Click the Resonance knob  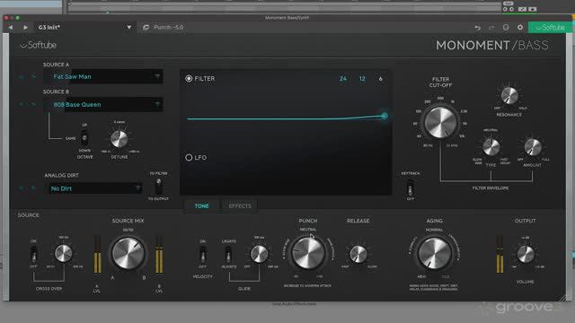[509, 96]
